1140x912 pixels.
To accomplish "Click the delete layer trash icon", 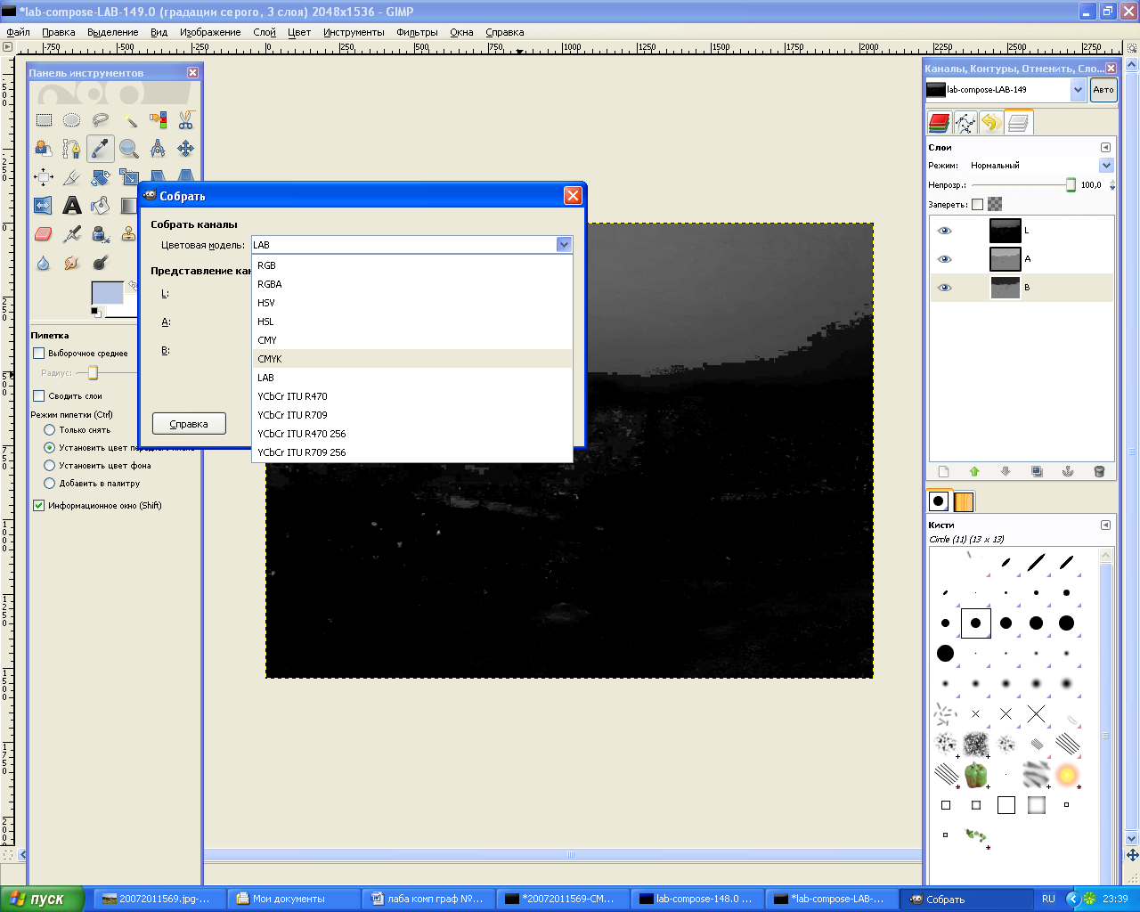I will point(1099,471).
